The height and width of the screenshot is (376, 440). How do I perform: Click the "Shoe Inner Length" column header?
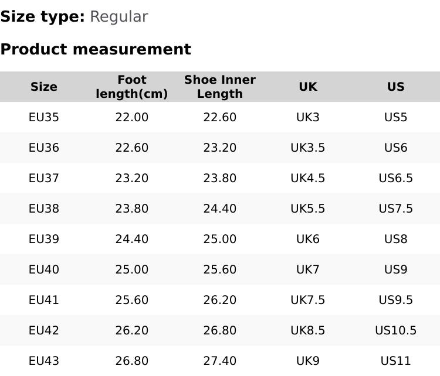220,87
